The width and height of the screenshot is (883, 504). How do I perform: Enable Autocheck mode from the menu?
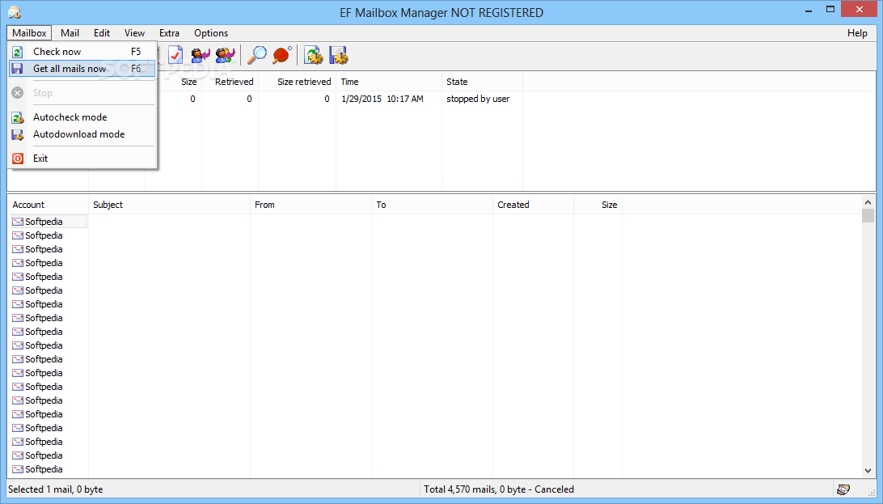click(82, 117)
